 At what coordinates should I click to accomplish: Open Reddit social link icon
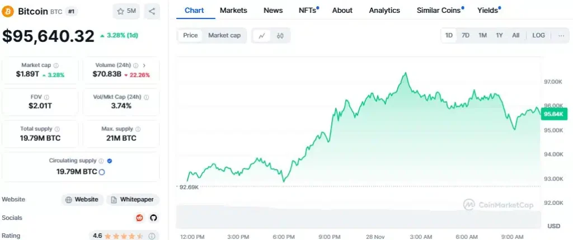139,218
